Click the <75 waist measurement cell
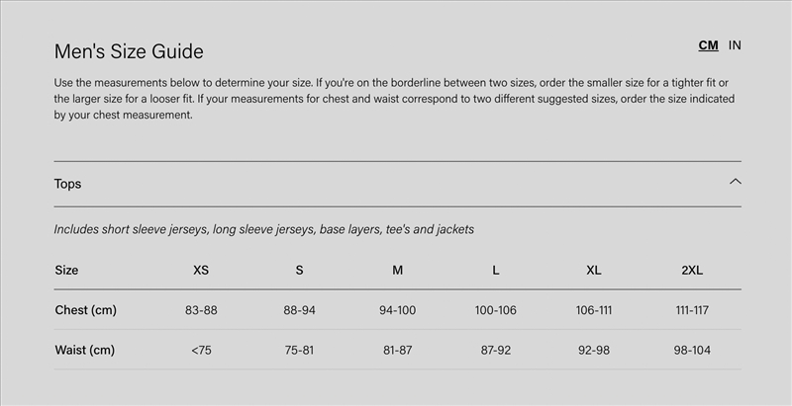Image resolution: width=792 pixels, height=406 pixels. click(201, 350)
